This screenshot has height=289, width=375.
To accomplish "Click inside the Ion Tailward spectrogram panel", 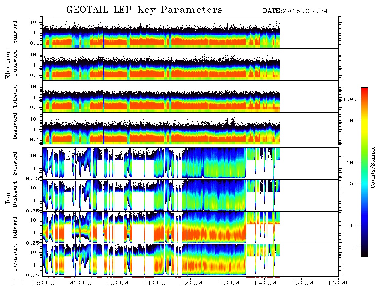I will click(190, 228).
